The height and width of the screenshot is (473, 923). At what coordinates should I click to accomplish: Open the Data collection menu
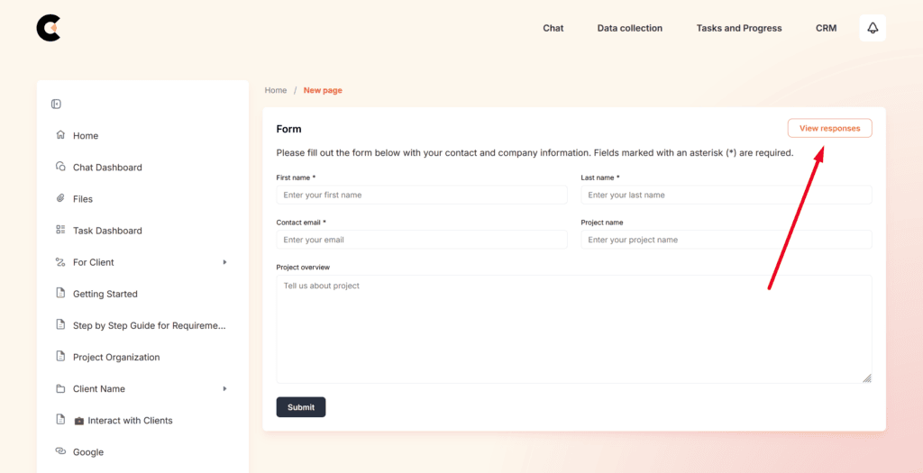click(x=629, y=28)
